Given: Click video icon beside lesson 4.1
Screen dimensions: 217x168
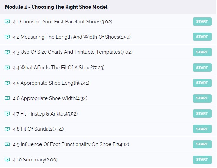Looking at the screenshot, I should [x=7, y=22].
